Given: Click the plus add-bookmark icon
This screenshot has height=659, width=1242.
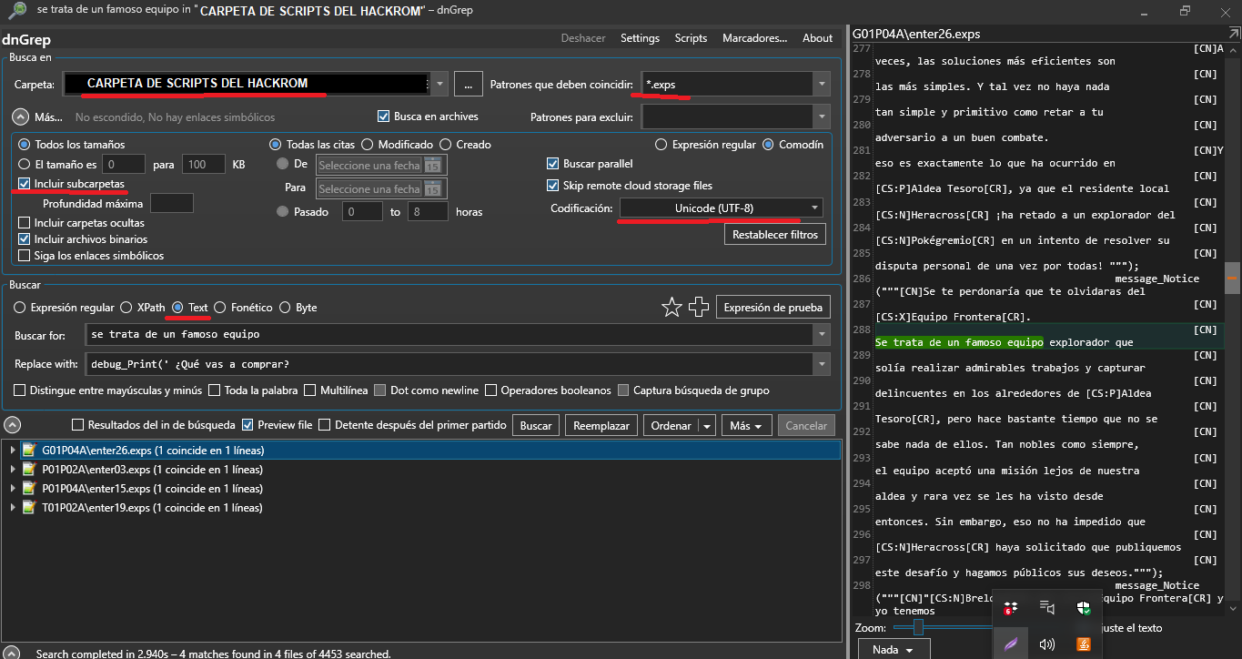Looking at the screenshot, I should [699, 308].
